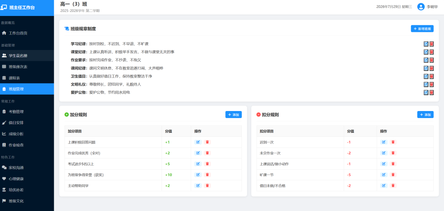Screen dimensions: 444x211
Task: Open 班级座次表 menu item
Action: [27, 66]
